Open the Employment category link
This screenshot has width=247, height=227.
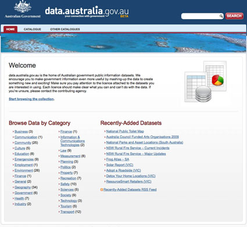coord(24,165)
